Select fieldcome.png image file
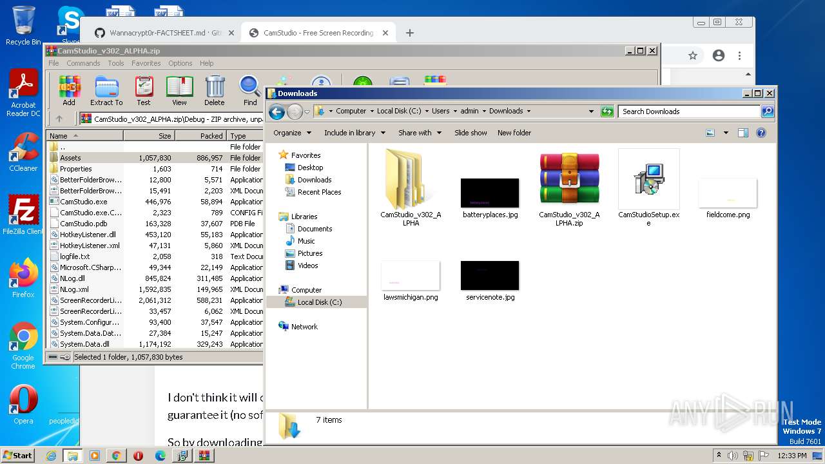Screen dimensions: 825x464 click(728, 198)
